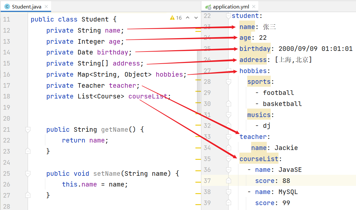Collapse the MySQL course item at line 38
Viewport: 356px width, 210px height.
point(229,192)
